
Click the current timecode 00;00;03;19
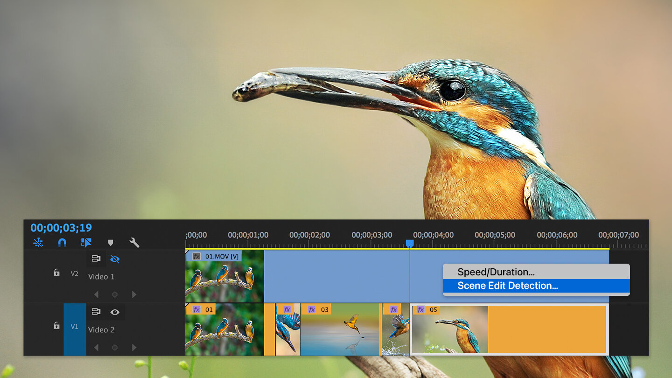point(61,228)
